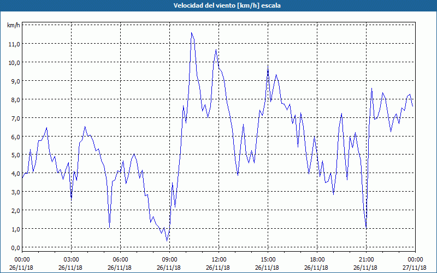Select the "5,0" y-axis value
This screenshot has height=273, width=437.
pos(16,155)
